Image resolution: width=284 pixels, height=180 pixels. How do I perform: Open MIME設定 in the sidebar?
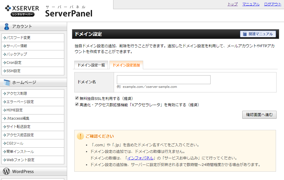pyautogui.click(x=33, y=110)
